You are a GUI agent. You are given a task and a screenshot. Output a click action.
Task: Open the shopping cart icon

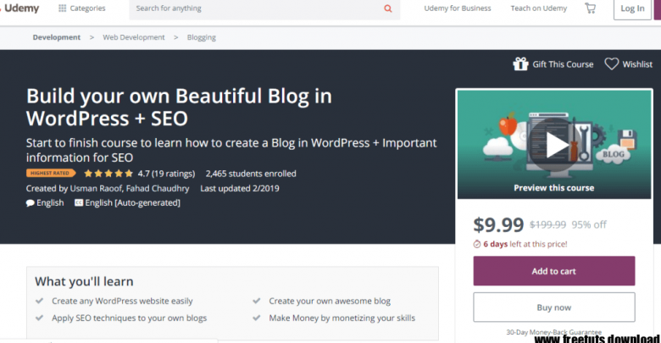coord(590,8)
